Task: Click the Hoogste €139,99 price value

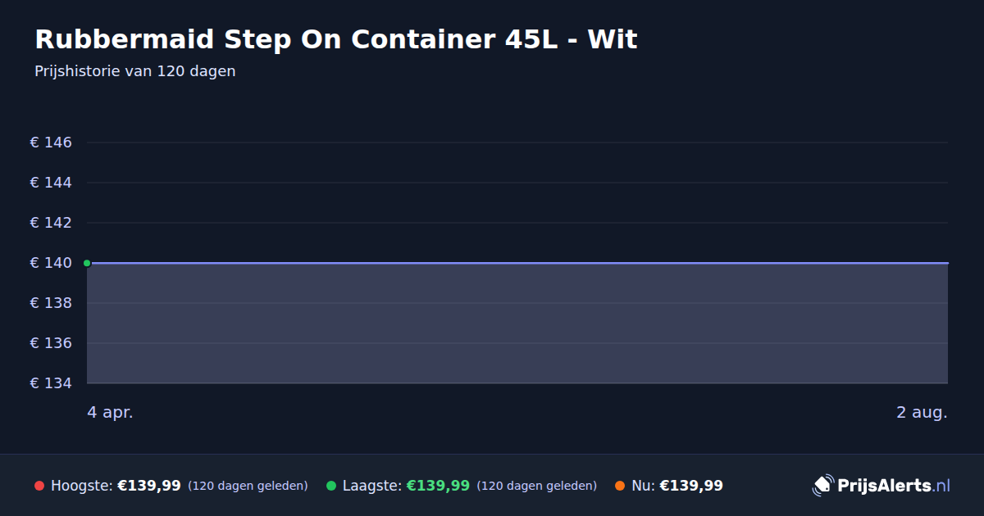Action: [149, 486]
